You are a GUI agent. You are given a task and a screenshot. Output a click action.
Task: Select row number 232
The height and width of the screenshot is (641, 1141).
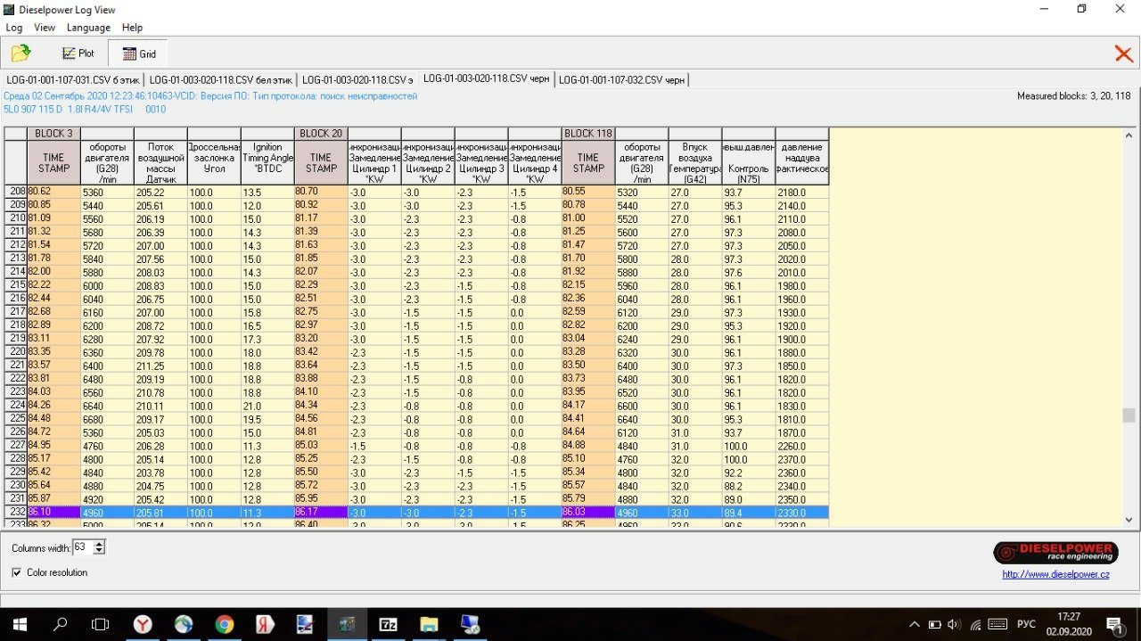[x=16, y=513]
